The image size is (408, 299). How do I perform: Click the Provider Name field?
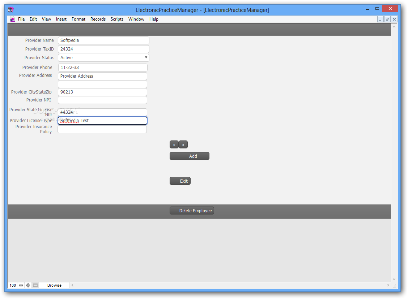point(103,40)
